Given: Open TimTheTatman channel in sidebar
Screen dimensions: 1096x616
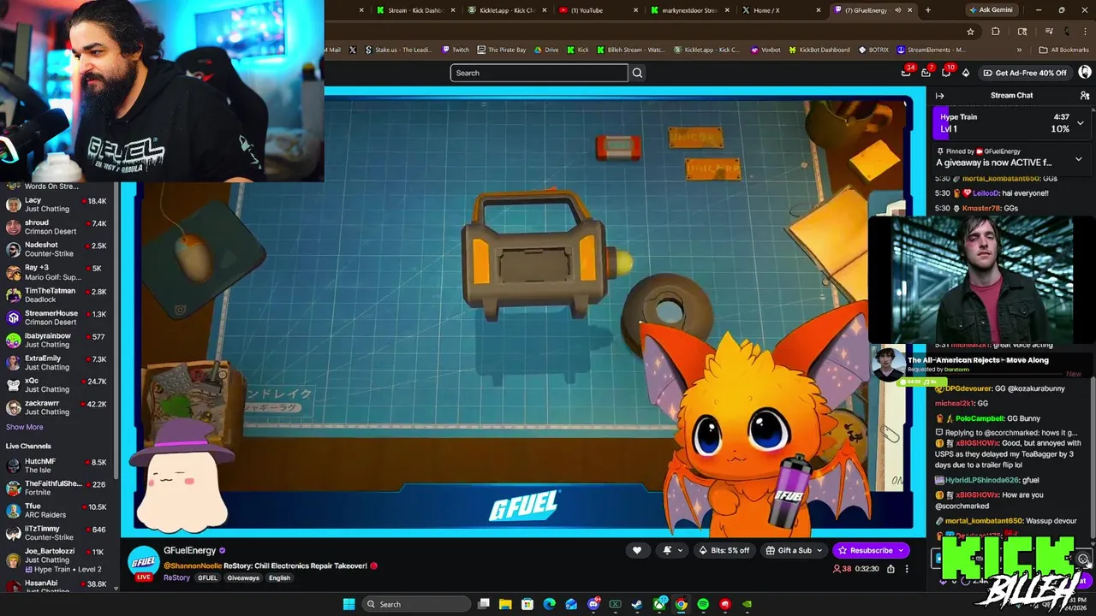Looking at the screenshot, I should pos(57,295).
